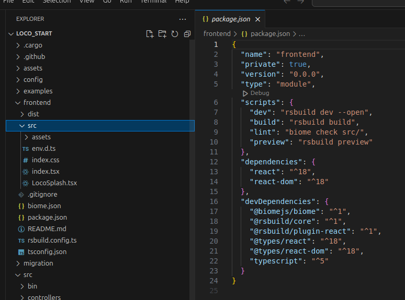The height and width of the screenshot is (300, 405).
Task: Collapse the LOCO_START root section
Action: (34, 33)
